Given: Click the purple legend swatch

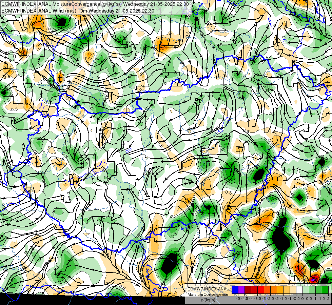Looking at the screenshot, I should point(241,290).
